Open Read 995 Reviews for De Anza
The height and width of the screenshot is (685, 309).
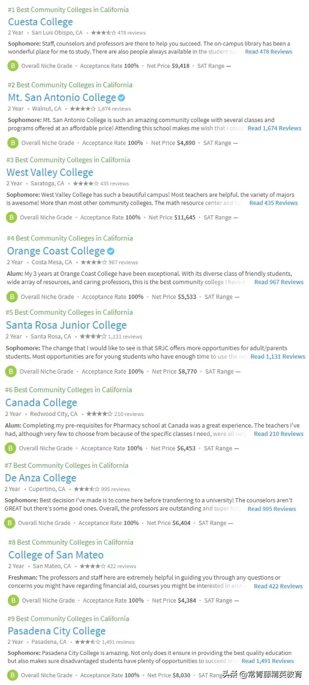coord(272,509)
